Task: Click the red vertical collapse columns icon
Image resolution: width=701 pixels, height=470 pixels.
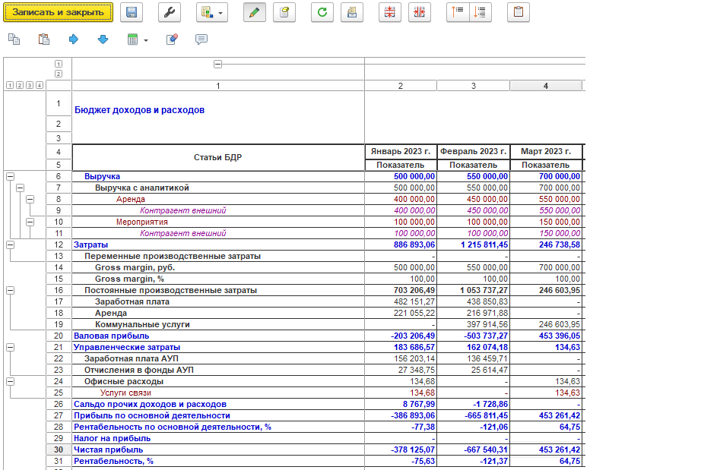Action: point(420,12)
